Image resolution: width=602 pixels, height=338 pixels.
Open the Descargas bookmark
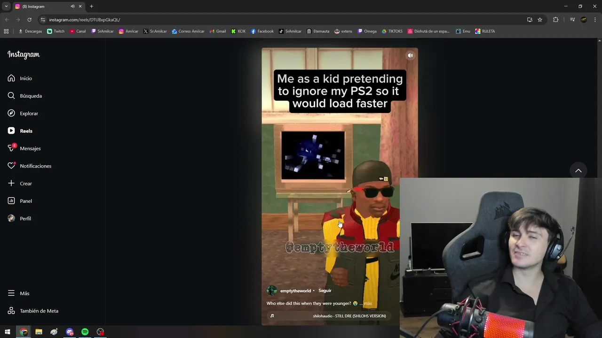click(x=30, y=31)
